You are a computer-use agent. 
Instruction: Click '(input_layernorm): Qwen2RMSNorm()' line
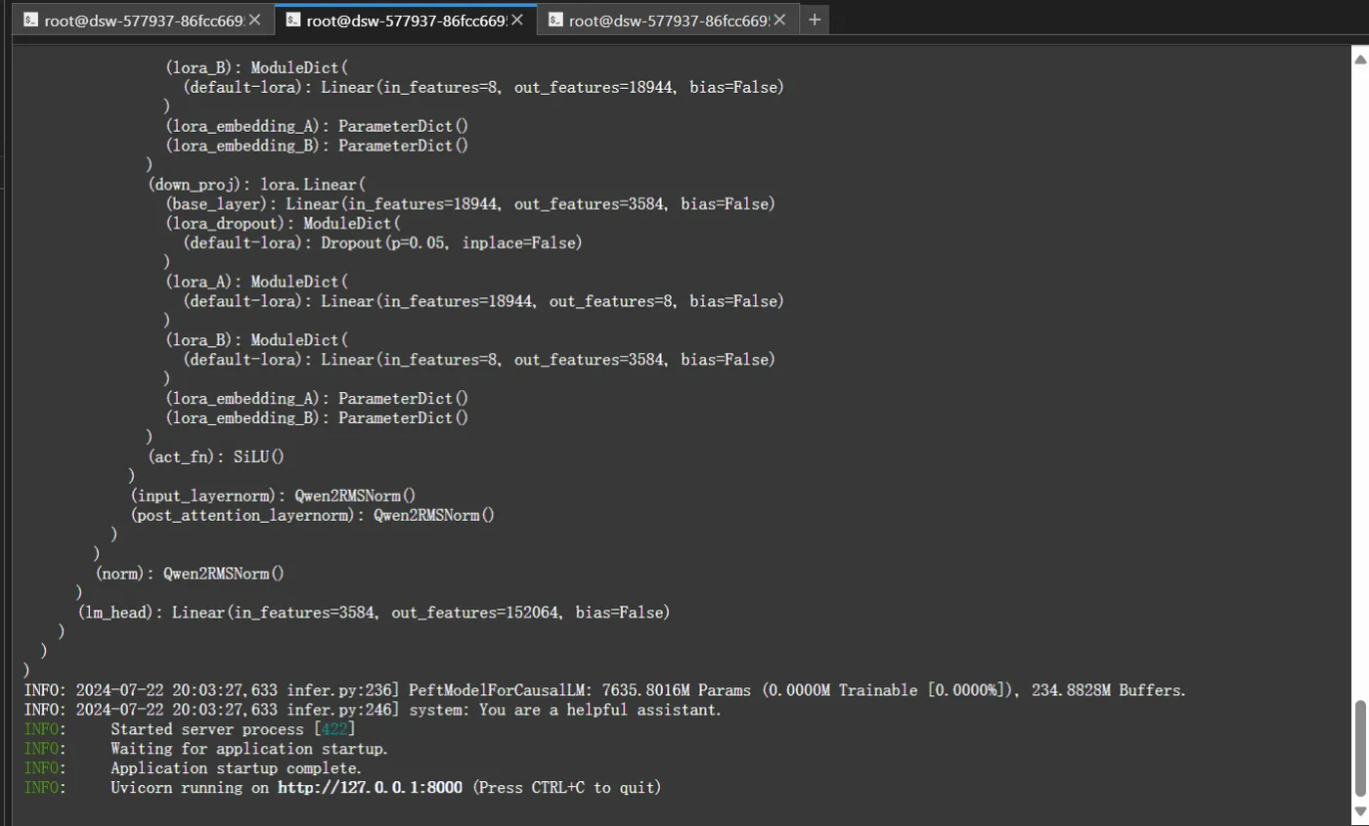(x=273, y=496)
